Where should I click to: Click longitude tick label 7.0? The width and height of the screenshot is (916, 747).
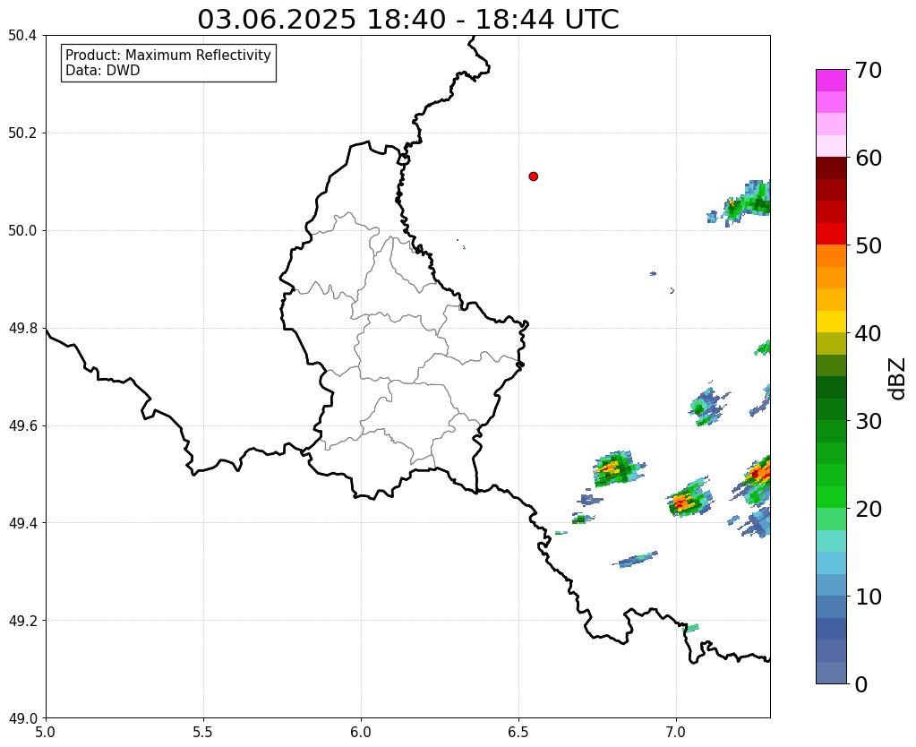(x=676, y=732)
